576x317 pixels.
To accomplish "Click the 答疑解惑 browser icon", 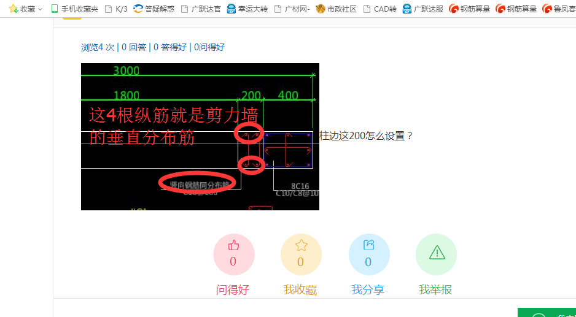I will click(138, 9).
